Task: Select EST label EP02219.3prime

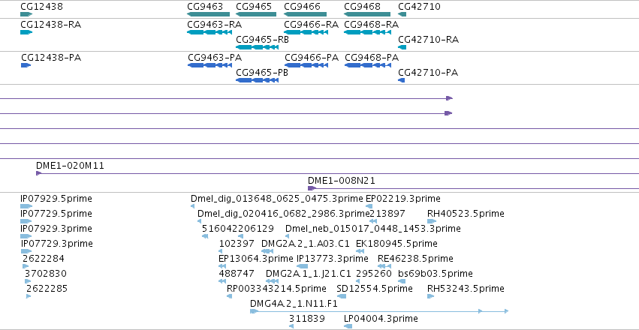Action: (403, 199)
